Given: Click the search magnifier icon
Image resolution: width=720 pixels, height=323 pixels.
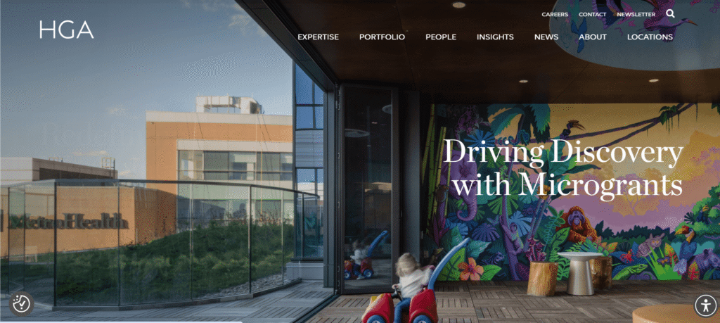Looking at the screenshot, I should click(x=670, y=14).
